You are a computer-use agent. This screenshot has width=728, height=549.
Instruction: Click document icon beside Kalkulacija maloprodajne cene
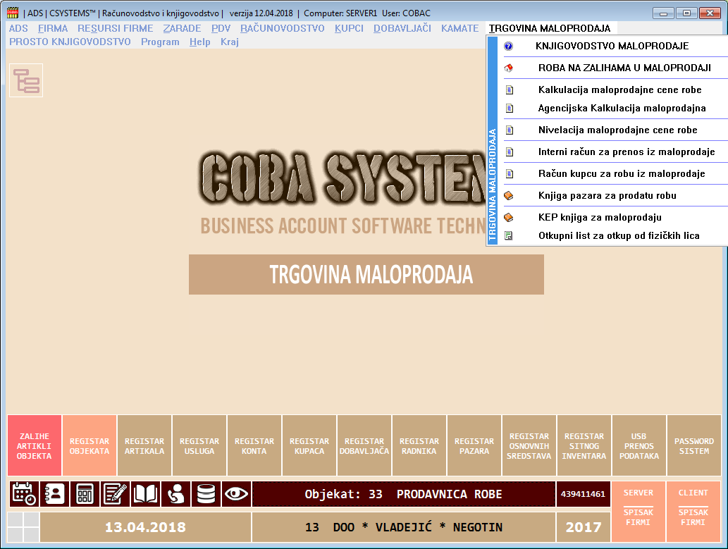(510, 90)
